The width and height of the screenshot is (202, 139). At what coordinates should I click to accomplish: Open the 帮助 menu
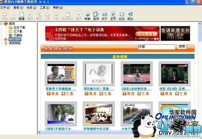click(x=58, y=8)
